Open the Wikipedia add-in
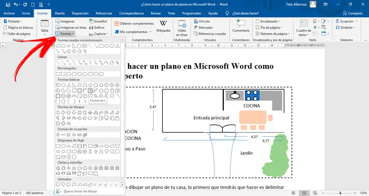This screenshot has height=196, width=369. tap(163, 26)
